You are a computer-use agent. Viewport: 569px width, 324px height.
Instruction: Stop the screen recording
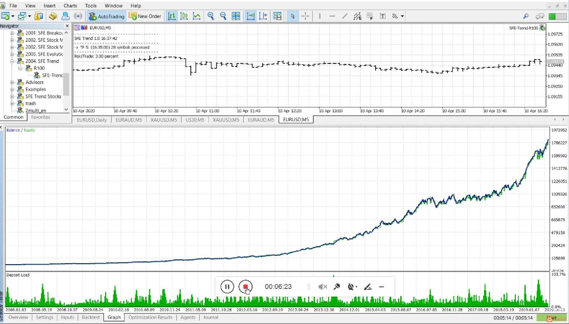tap(245, 287)
